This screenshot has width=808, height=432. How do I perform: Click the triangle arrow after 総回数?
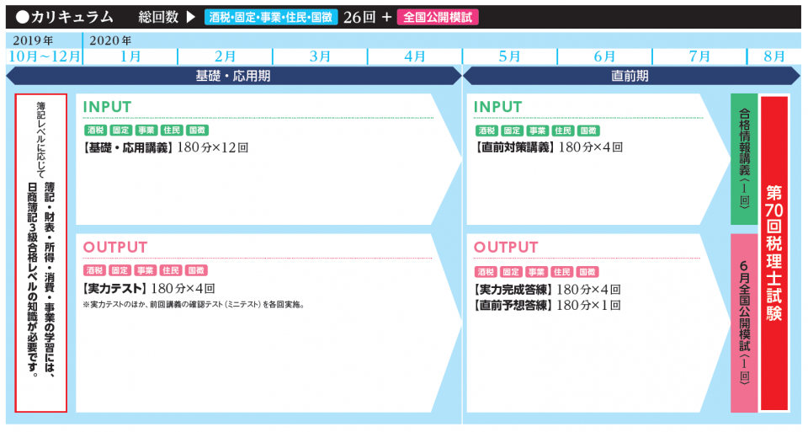click(189, 17)
